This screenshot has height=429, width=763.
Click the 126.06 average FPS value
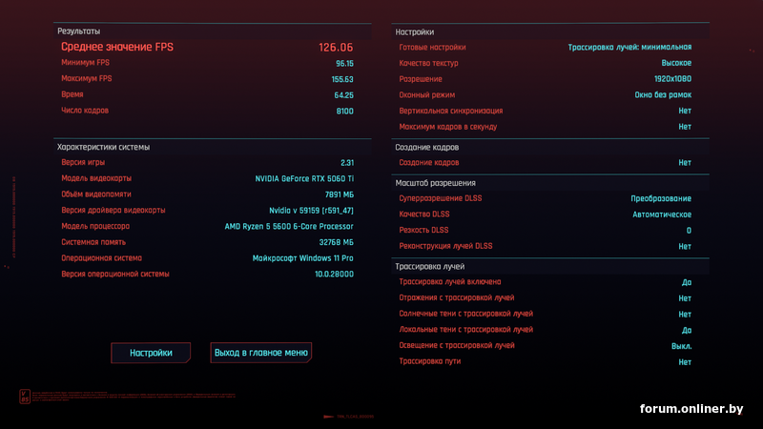click(336, 48)
